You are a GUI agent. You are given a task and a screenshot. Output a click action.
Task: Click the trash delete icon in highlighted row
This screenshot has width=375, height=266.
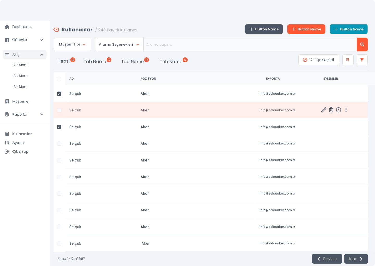click(331, 110)
